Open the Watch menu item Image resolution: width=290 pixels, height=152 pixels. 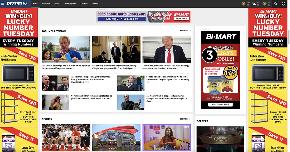(x=95, y=4)
